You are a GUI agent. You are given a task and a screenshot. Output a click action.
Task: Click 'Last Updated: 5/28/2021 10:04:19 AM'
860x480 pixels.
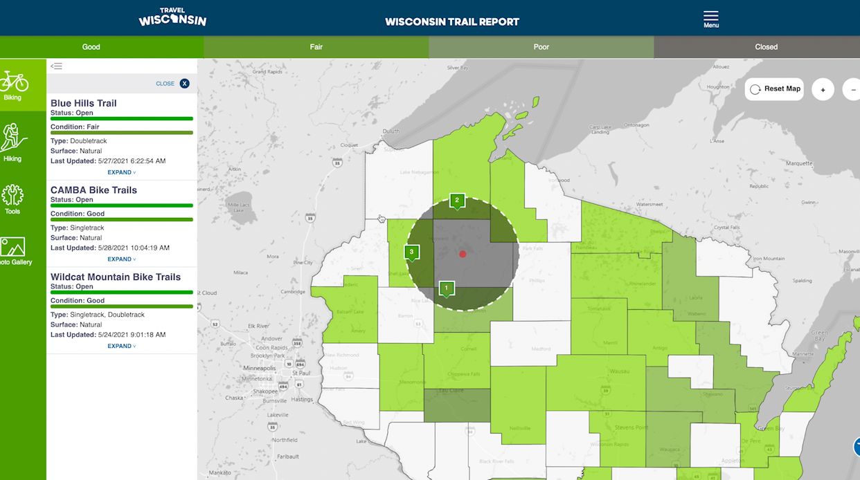[110, 248]
